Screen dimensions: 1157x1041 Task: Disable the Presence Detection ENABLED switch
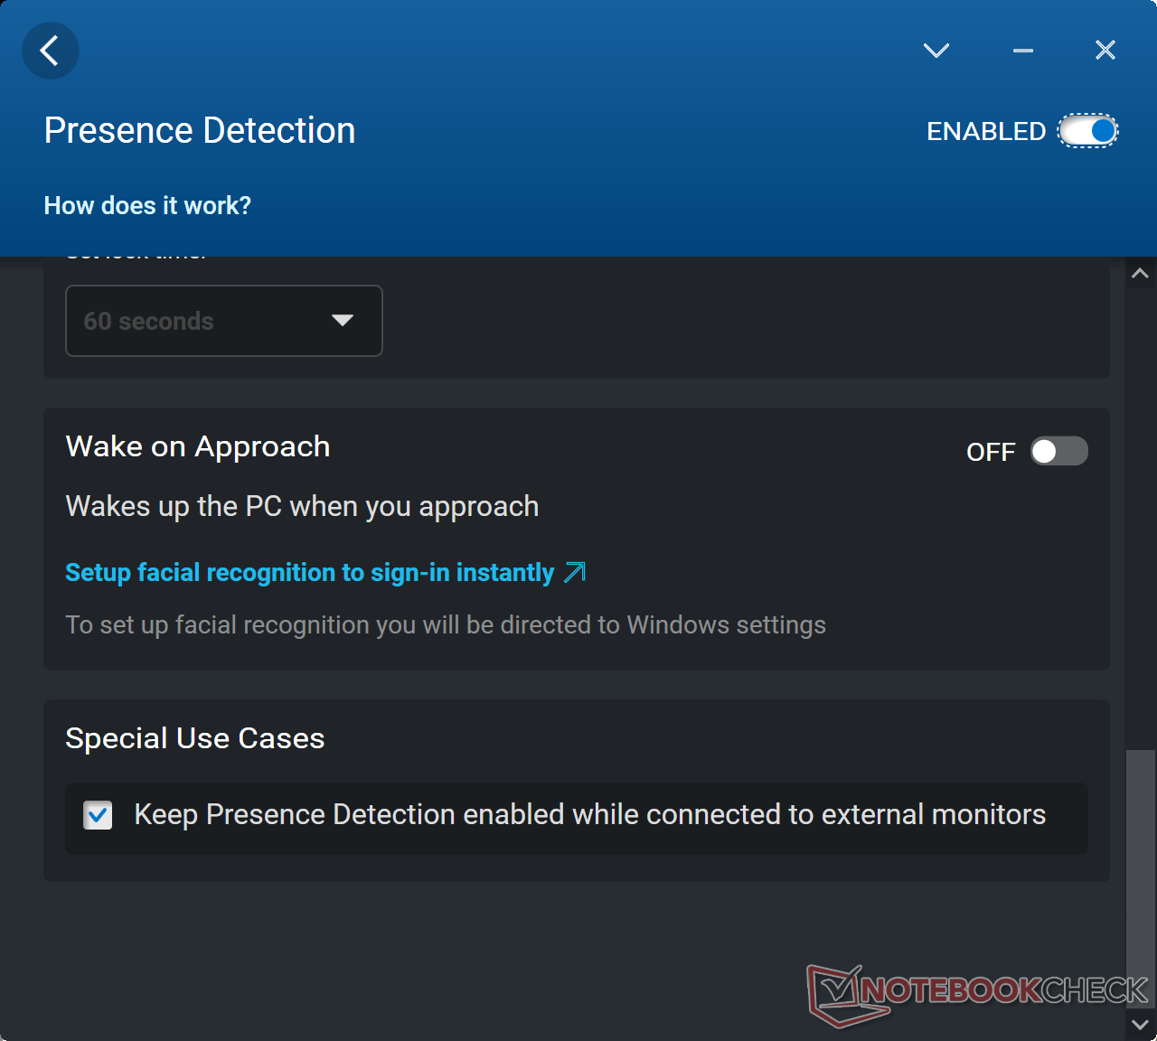pyautogui.click(x=1088, y=131)
